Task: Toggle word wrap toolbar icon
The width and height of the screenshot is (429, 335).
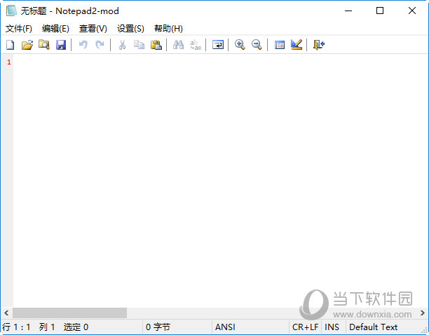Action: [218, 45]
